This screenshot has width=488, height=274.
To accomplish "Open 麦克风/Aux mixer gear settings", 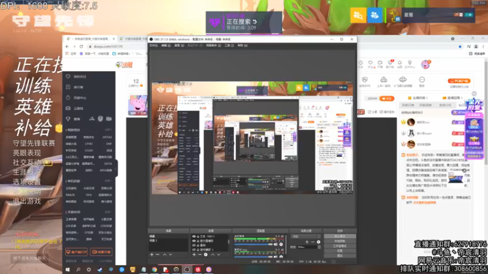I will [281, 256].
